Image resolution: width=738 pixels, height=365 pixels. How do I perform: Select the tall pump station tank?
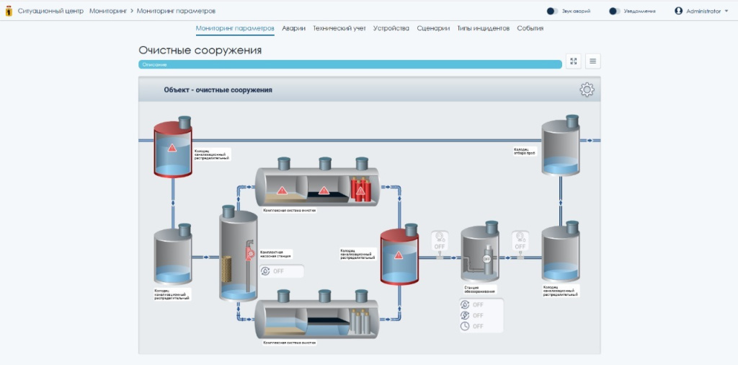238,255
